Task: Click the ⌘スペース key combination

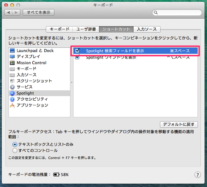Action: tap(180, 51)
